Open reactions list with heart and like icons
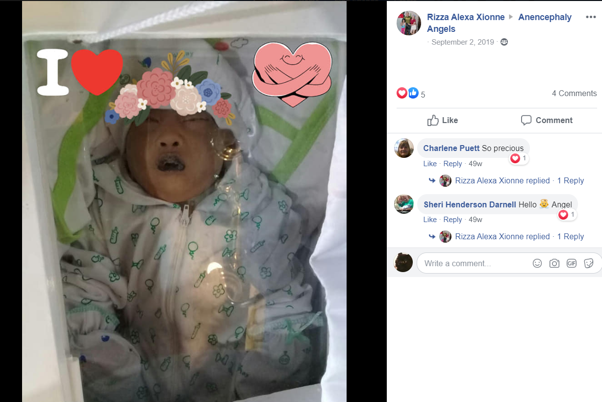 point(411,93)
